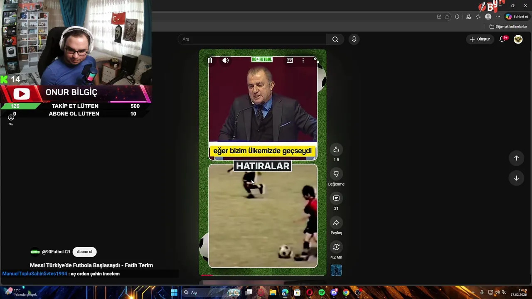Open File Explorer from the taskbar

pos(273,292)
